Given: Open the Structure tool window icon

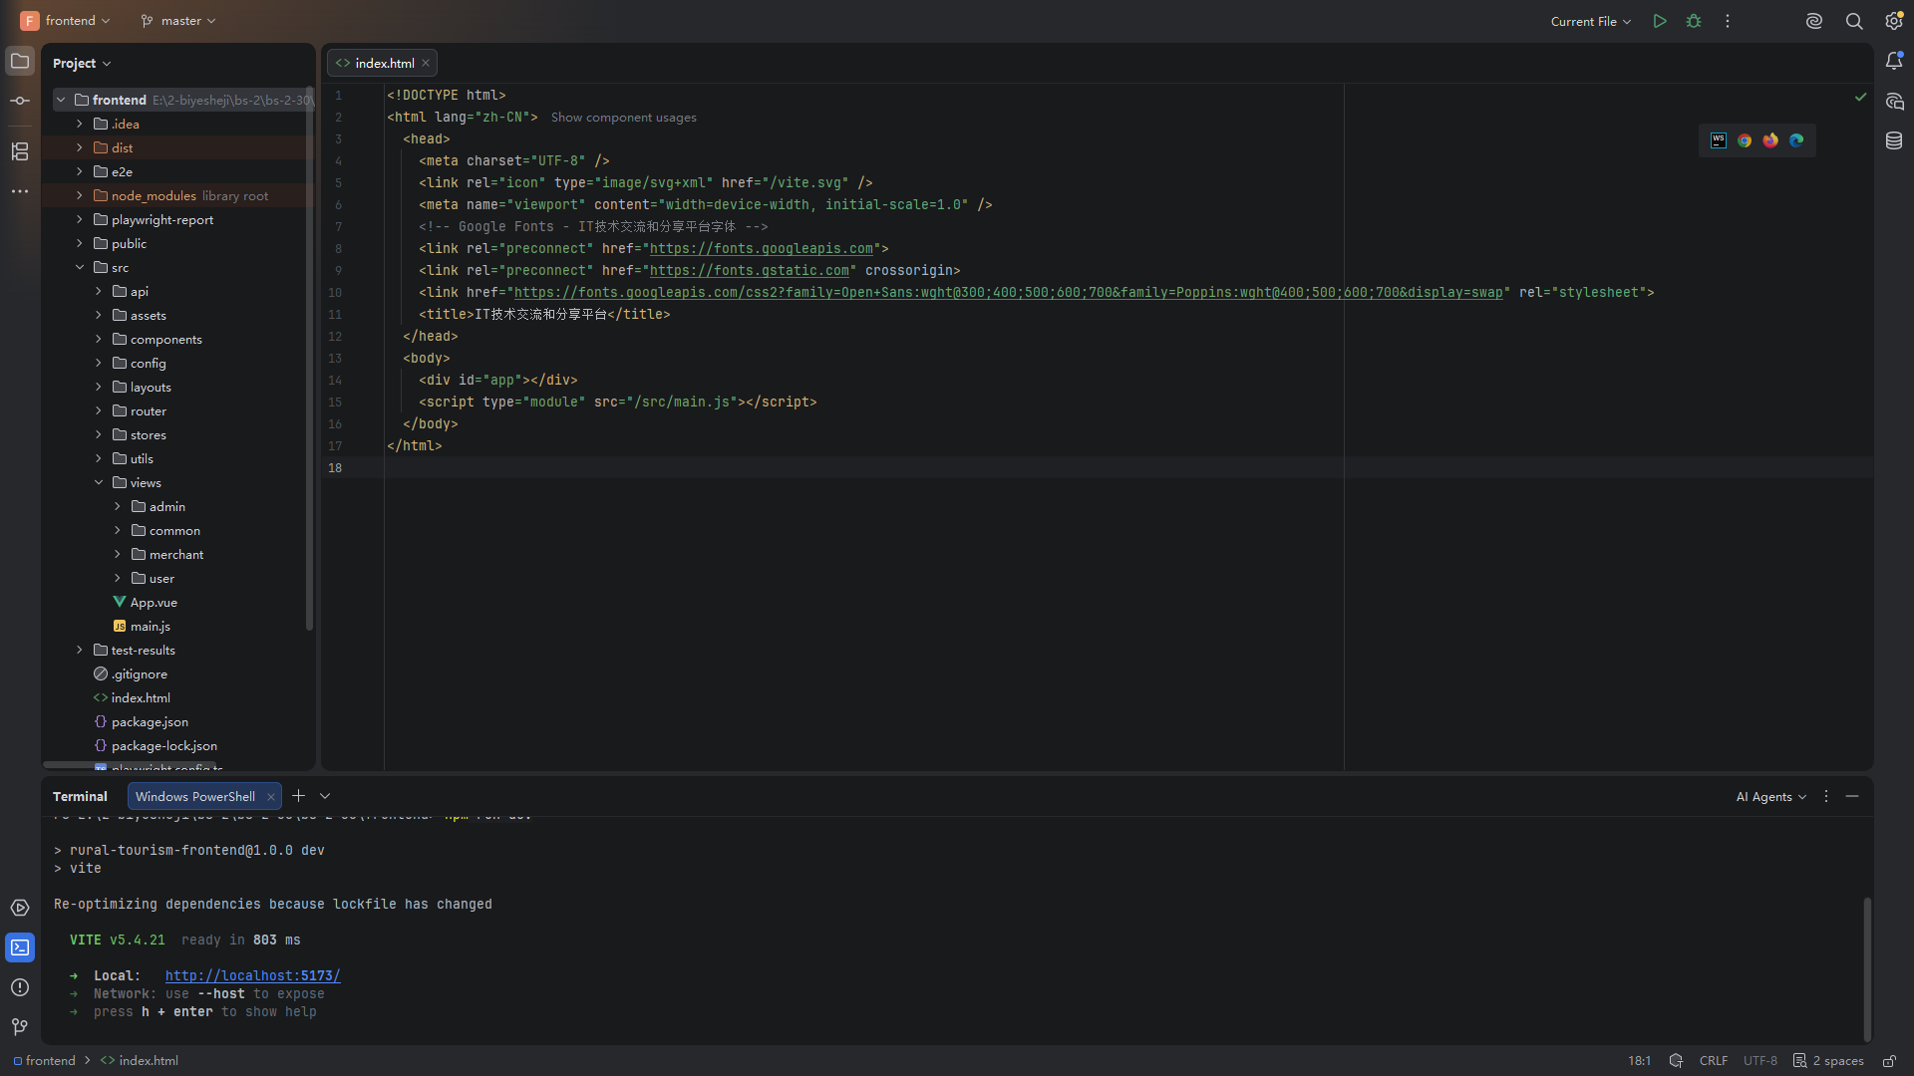Looking at the screenshot, I should [20, 151].
